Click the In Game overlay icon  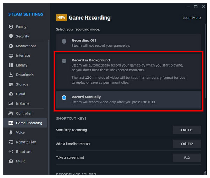coord(11,103)
